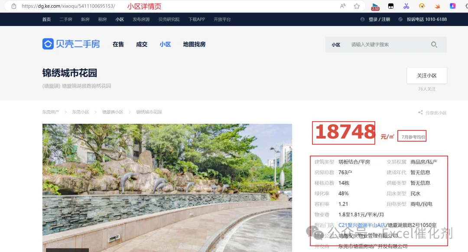Click the lock icon in the address bar
Screen dimensions: 468x252
click(x=14, y=6)
